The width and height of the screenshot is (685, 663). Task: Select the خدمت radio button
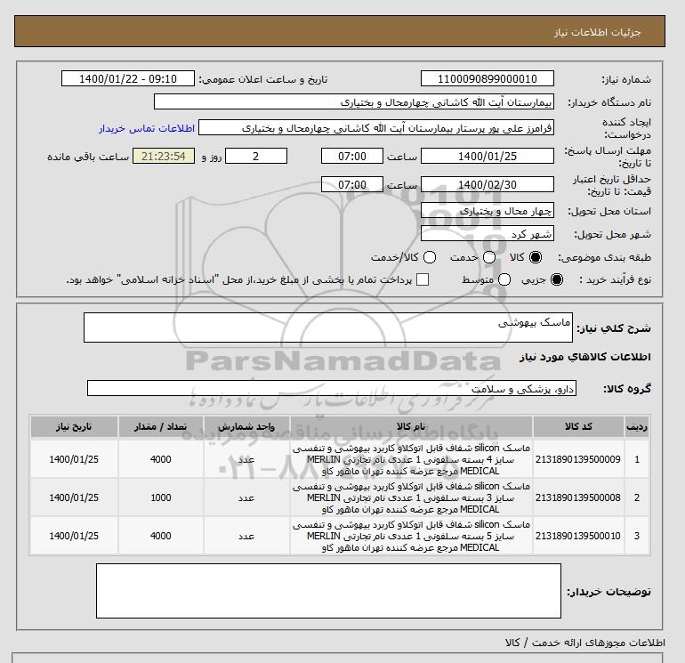coord(489,257)
